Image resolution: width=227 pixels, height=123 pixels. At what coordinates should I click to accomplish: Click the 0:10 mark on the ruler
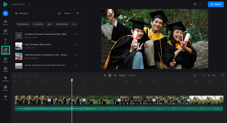point(84,81)
